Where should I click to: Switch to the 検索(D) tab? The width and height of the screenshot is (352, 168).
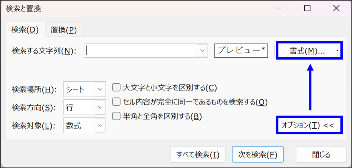tap(24, 30)
